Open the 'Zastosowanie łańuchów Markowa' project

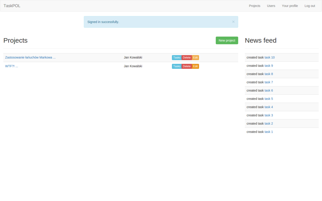(30, 57)
